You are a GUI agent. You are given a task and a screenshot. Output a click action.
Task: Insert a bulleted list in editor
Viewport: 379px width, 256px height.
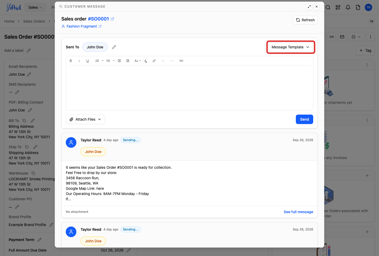point(108,61)
